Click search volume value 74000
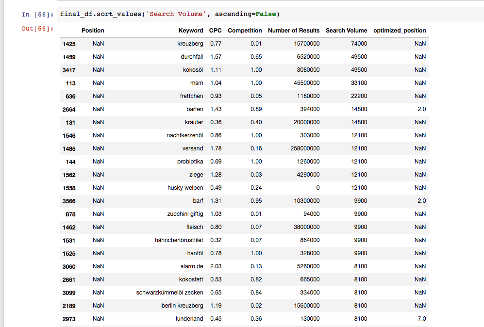Image resolution: width=484 pixels, height=327 pixels. coord(359,44)
